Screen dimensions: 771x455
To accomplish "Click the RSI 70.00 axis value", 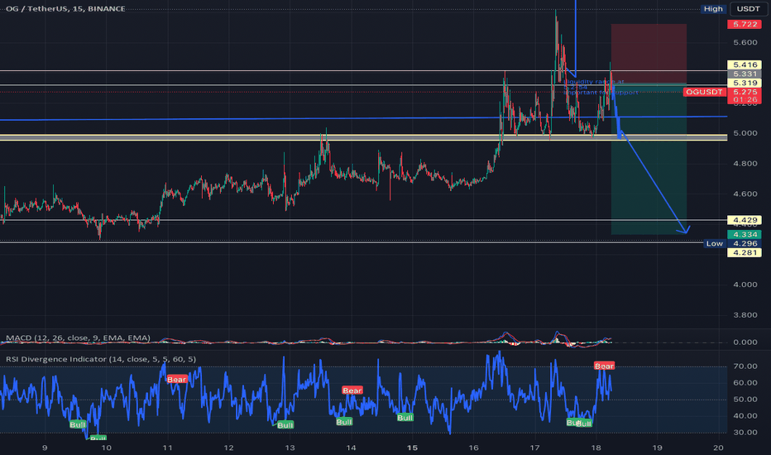I will (x=745, y=366).
